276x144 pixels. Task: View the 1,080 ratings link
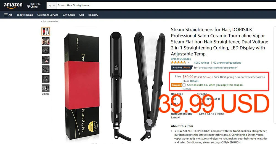click(x=201, y=63)
